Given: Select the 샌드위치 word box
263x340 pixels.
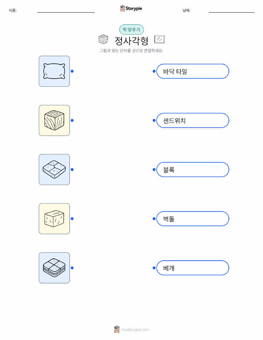Looking at the screenshot, I should coord(193,121).
